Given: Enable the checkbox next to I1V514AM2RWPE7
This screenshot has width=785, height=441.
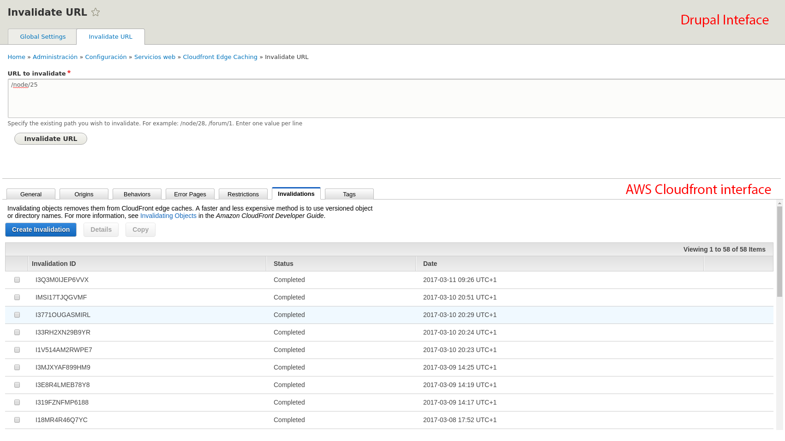Looking at the screenshot, I should (x=17, y=350).
